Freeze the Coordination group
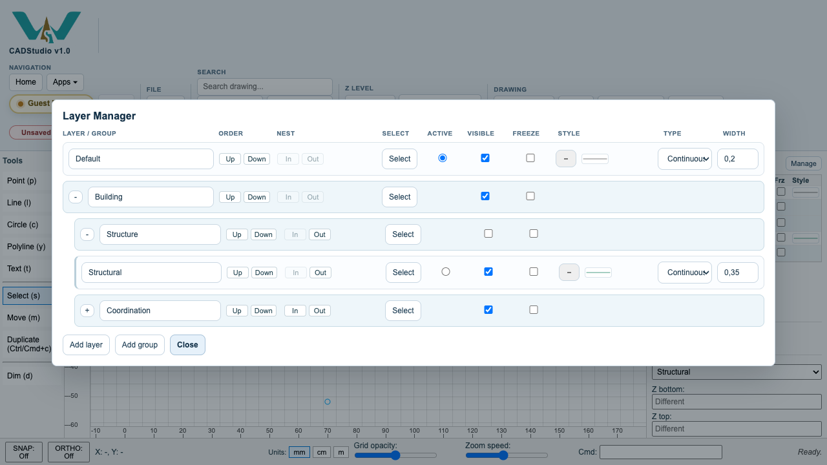 534,310
